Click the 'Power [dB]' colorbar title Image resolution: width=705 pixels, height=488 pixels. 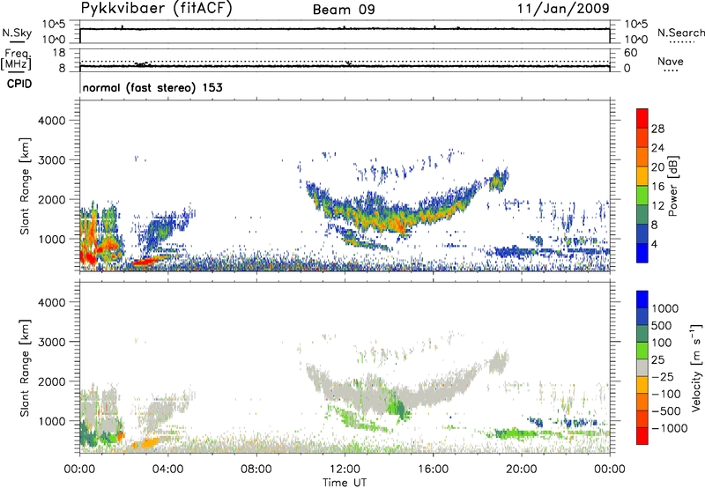tap(672, 186)
